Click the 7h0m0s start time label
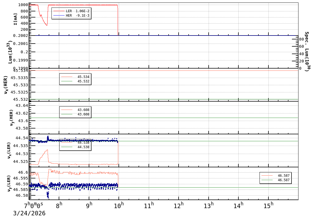321x217 pixels. pyautogui.click(x=33, y=206)
